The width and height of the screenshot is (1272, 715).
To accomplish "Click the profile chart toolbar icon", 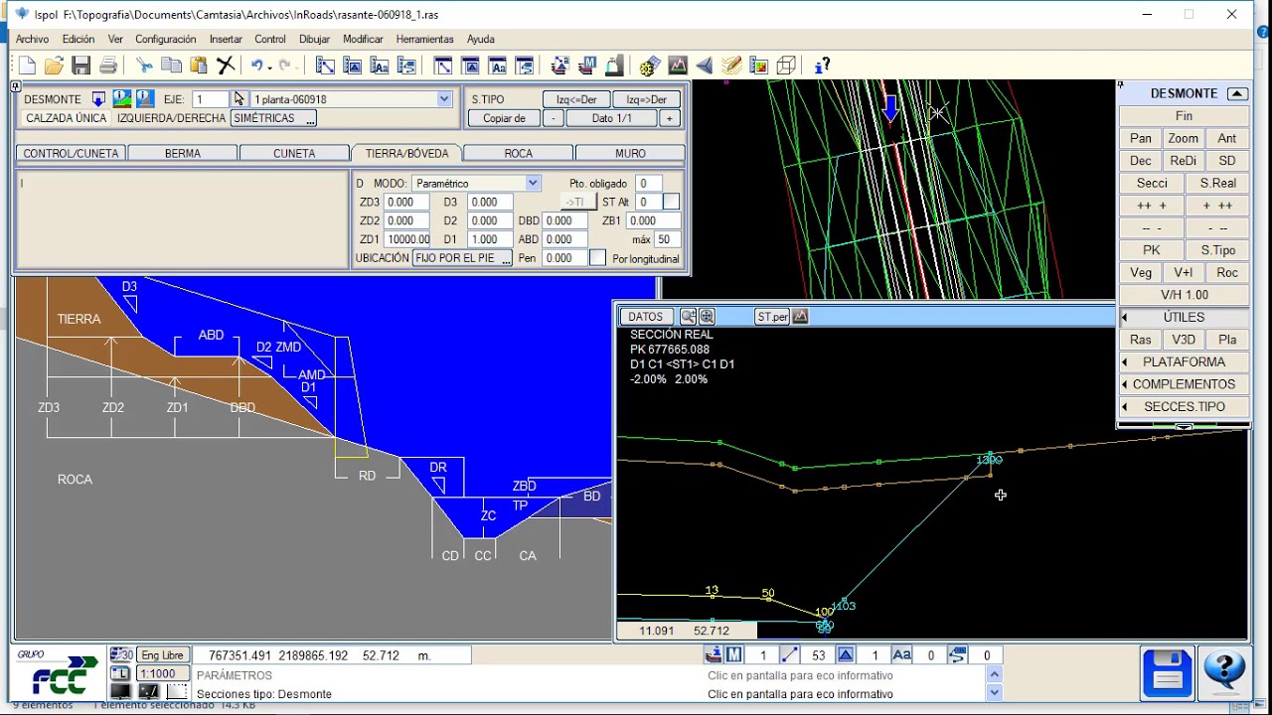I will click(678, 66).
